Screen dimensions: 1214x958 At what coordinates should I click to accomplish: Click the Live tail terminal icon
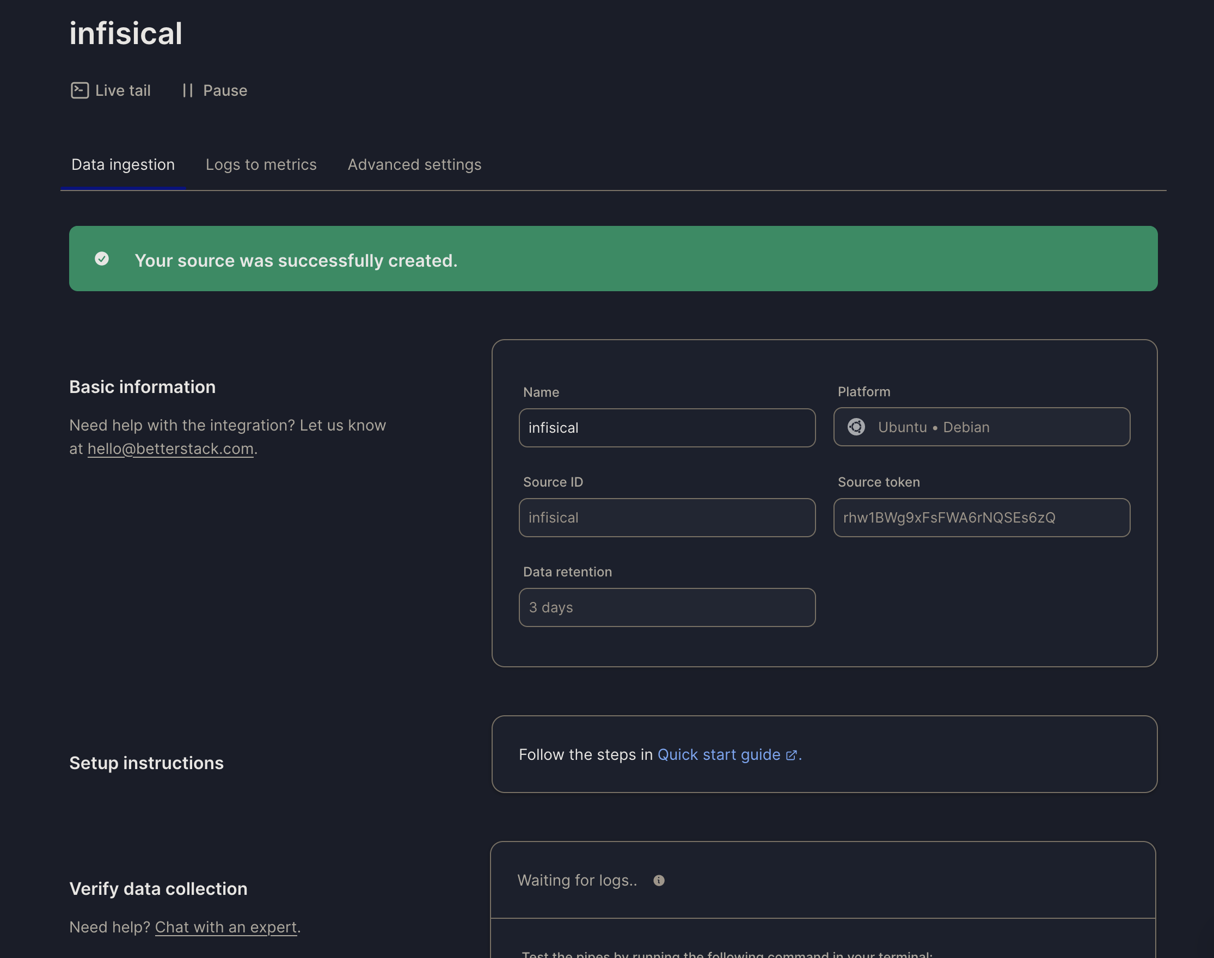click(79, 90)
